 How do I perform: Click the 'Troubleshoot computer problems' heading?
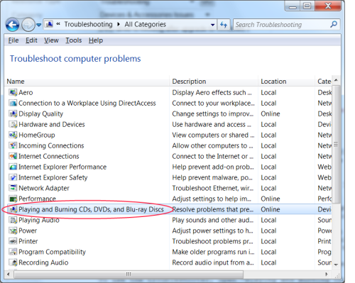pyautogui.click(x=75, y=59)
